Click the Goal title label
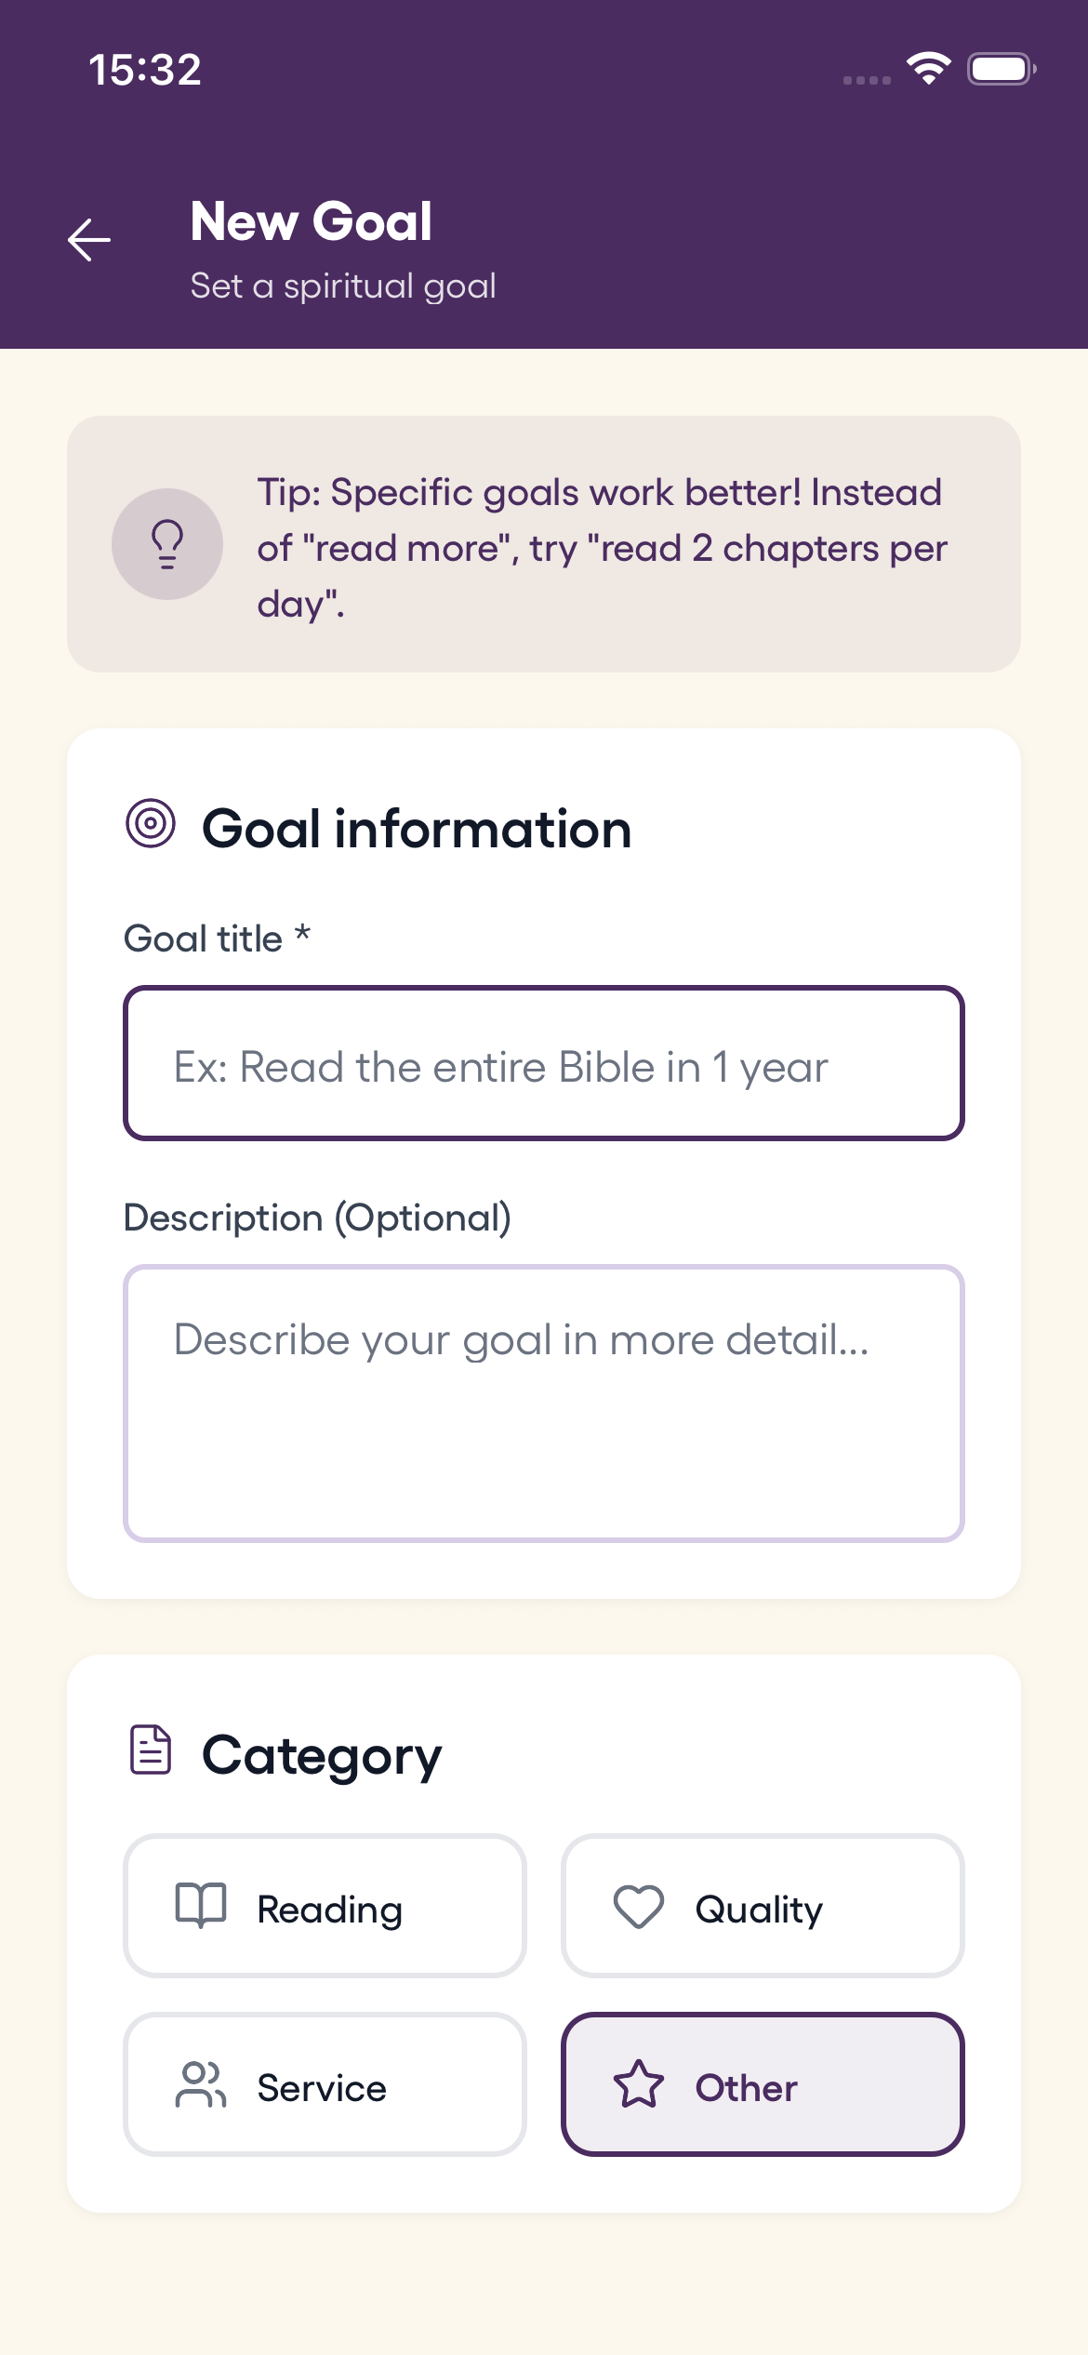1088x2355 pixels. [217, 938]
